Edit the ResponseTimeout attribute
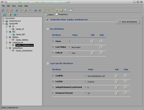Viewport: 144px width, 110px height. [x=117, y=93]
